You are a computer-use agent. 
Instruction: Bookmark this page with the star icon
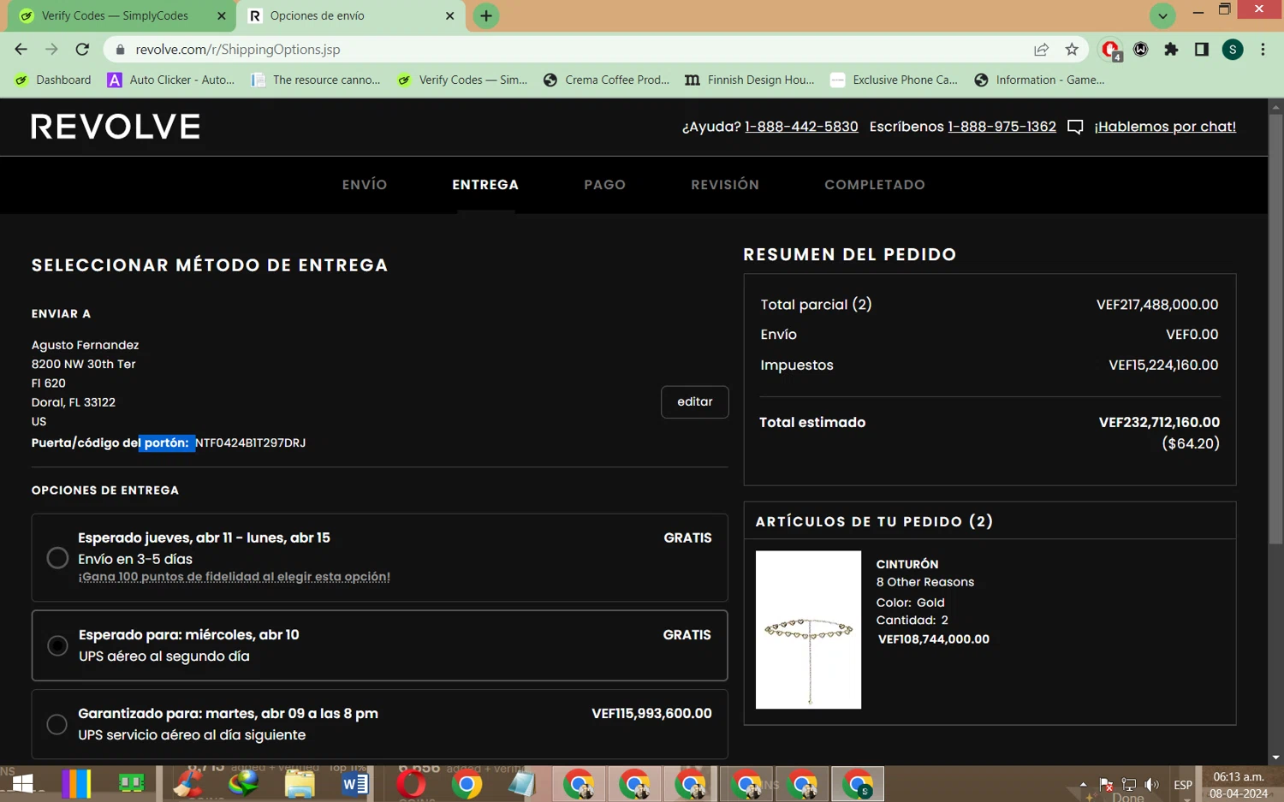(1072, 50)
